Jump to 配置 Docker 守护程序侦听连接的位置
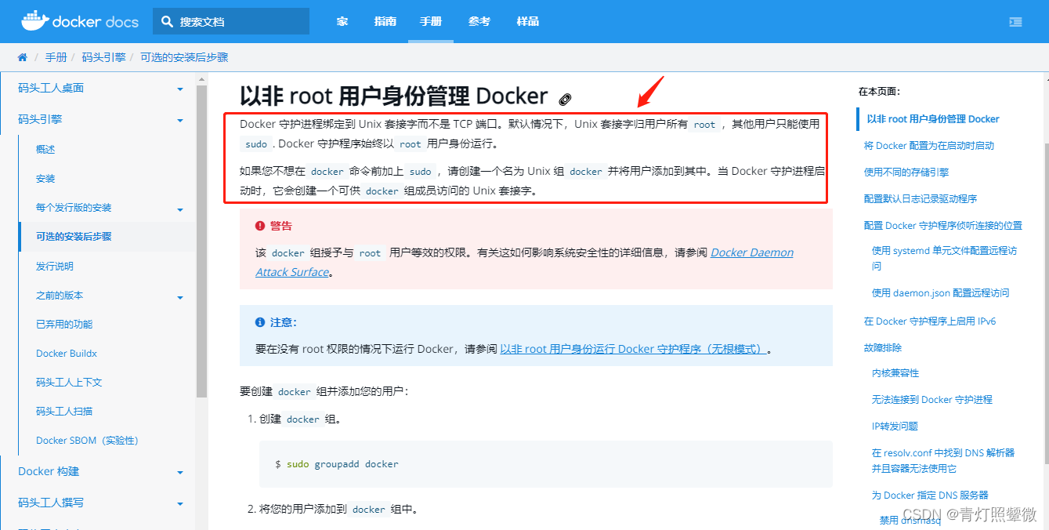This screenshot has height=530, width=1049. coord(943,226)
